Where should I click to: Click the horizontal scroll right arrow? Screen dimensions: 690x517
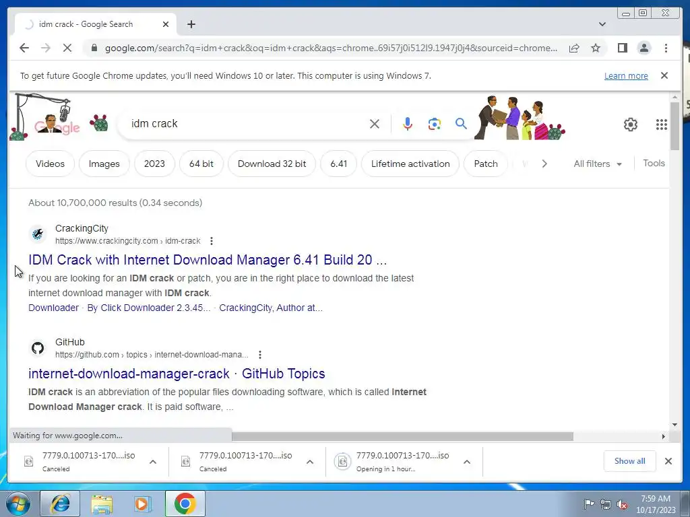[x=664, y=436]
